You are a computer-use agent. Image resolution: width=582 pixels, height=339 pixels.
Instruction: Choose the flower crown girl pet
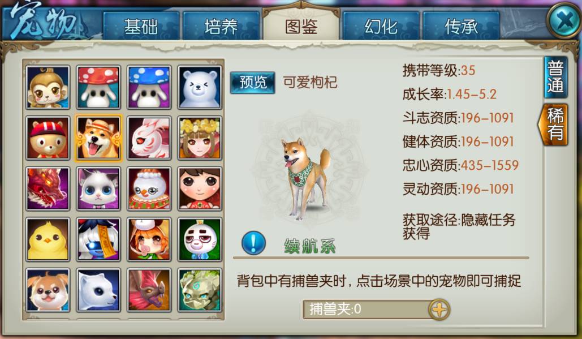tap(200, 138)
